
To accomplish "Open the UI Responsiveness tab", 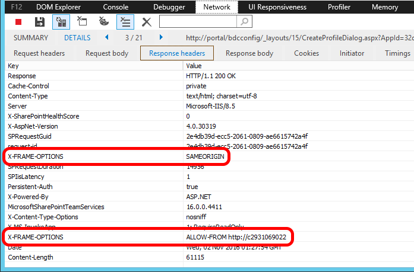I will (x=277, y=7).
